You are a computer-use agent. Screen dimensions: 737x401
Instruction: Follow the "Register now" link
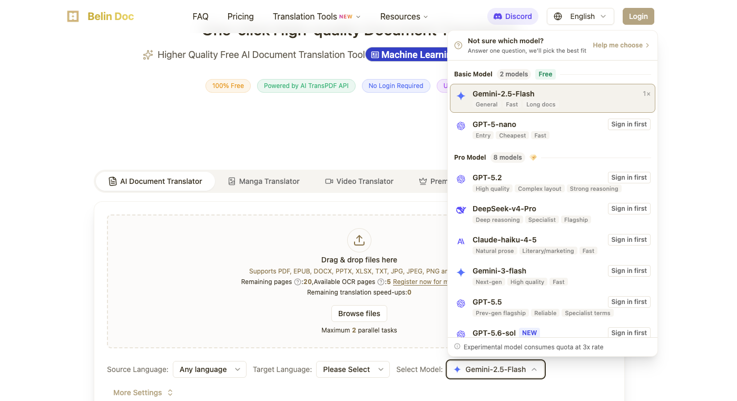[420, 282]
